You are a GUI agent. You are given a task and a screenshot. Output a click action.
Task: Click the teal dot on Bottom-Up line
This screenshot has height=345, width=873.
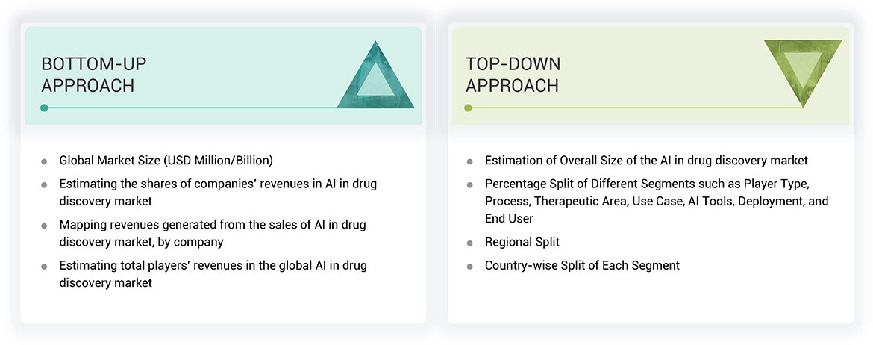tap(44, 108)
